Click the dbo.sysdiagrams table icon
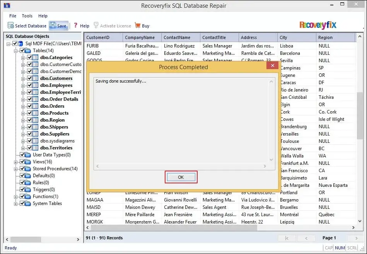Image resolution: width=367 pixels, height=254 pixels. [35, 141]
